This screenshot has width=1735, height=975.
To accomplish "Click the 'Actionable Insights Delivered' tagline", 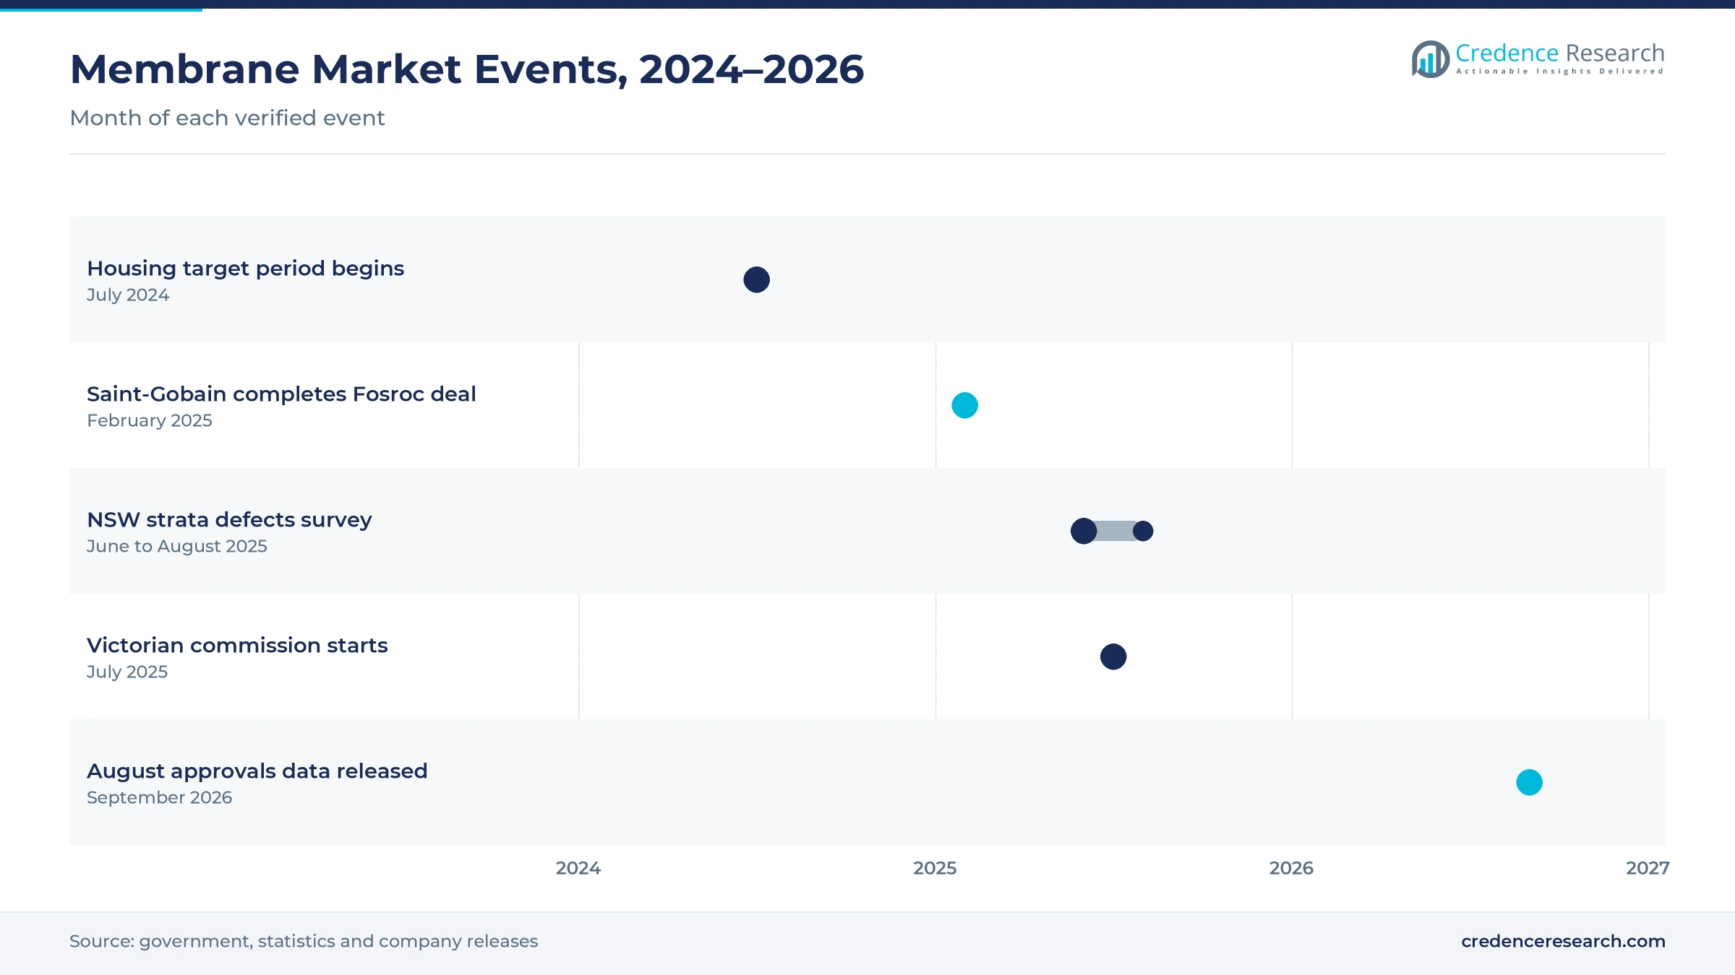I will (x=1560, y=71).
